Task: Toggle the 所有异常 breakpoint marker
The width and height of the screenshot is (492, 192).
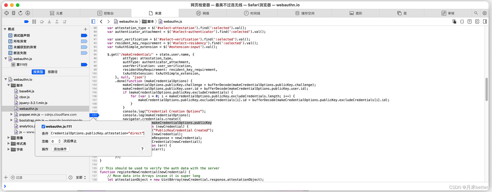Action: [84, 41]
